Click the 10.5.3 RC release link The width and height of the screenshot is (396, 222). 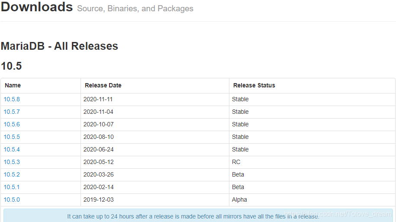coord(12,162)
